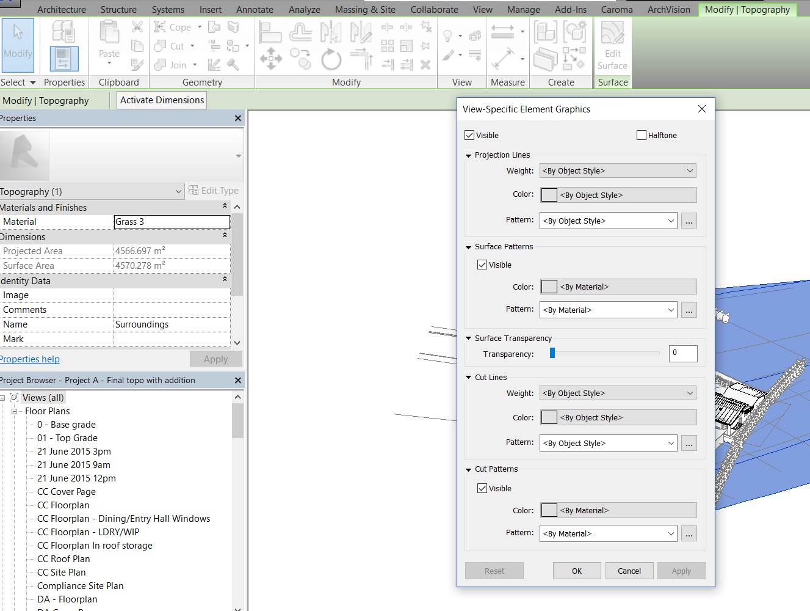810x611 pixels.
Task: Collapse the Surface Transparency section
Action: 468,338
